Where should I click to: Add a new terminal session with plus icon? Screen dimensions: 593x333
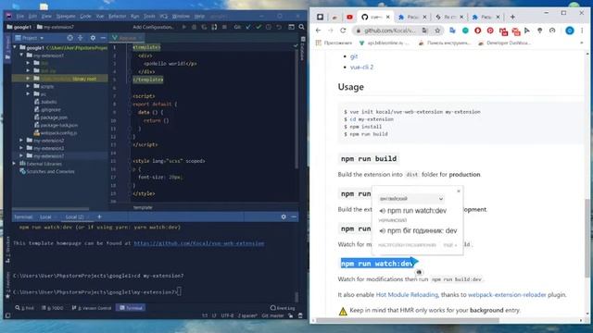point(99,216)
